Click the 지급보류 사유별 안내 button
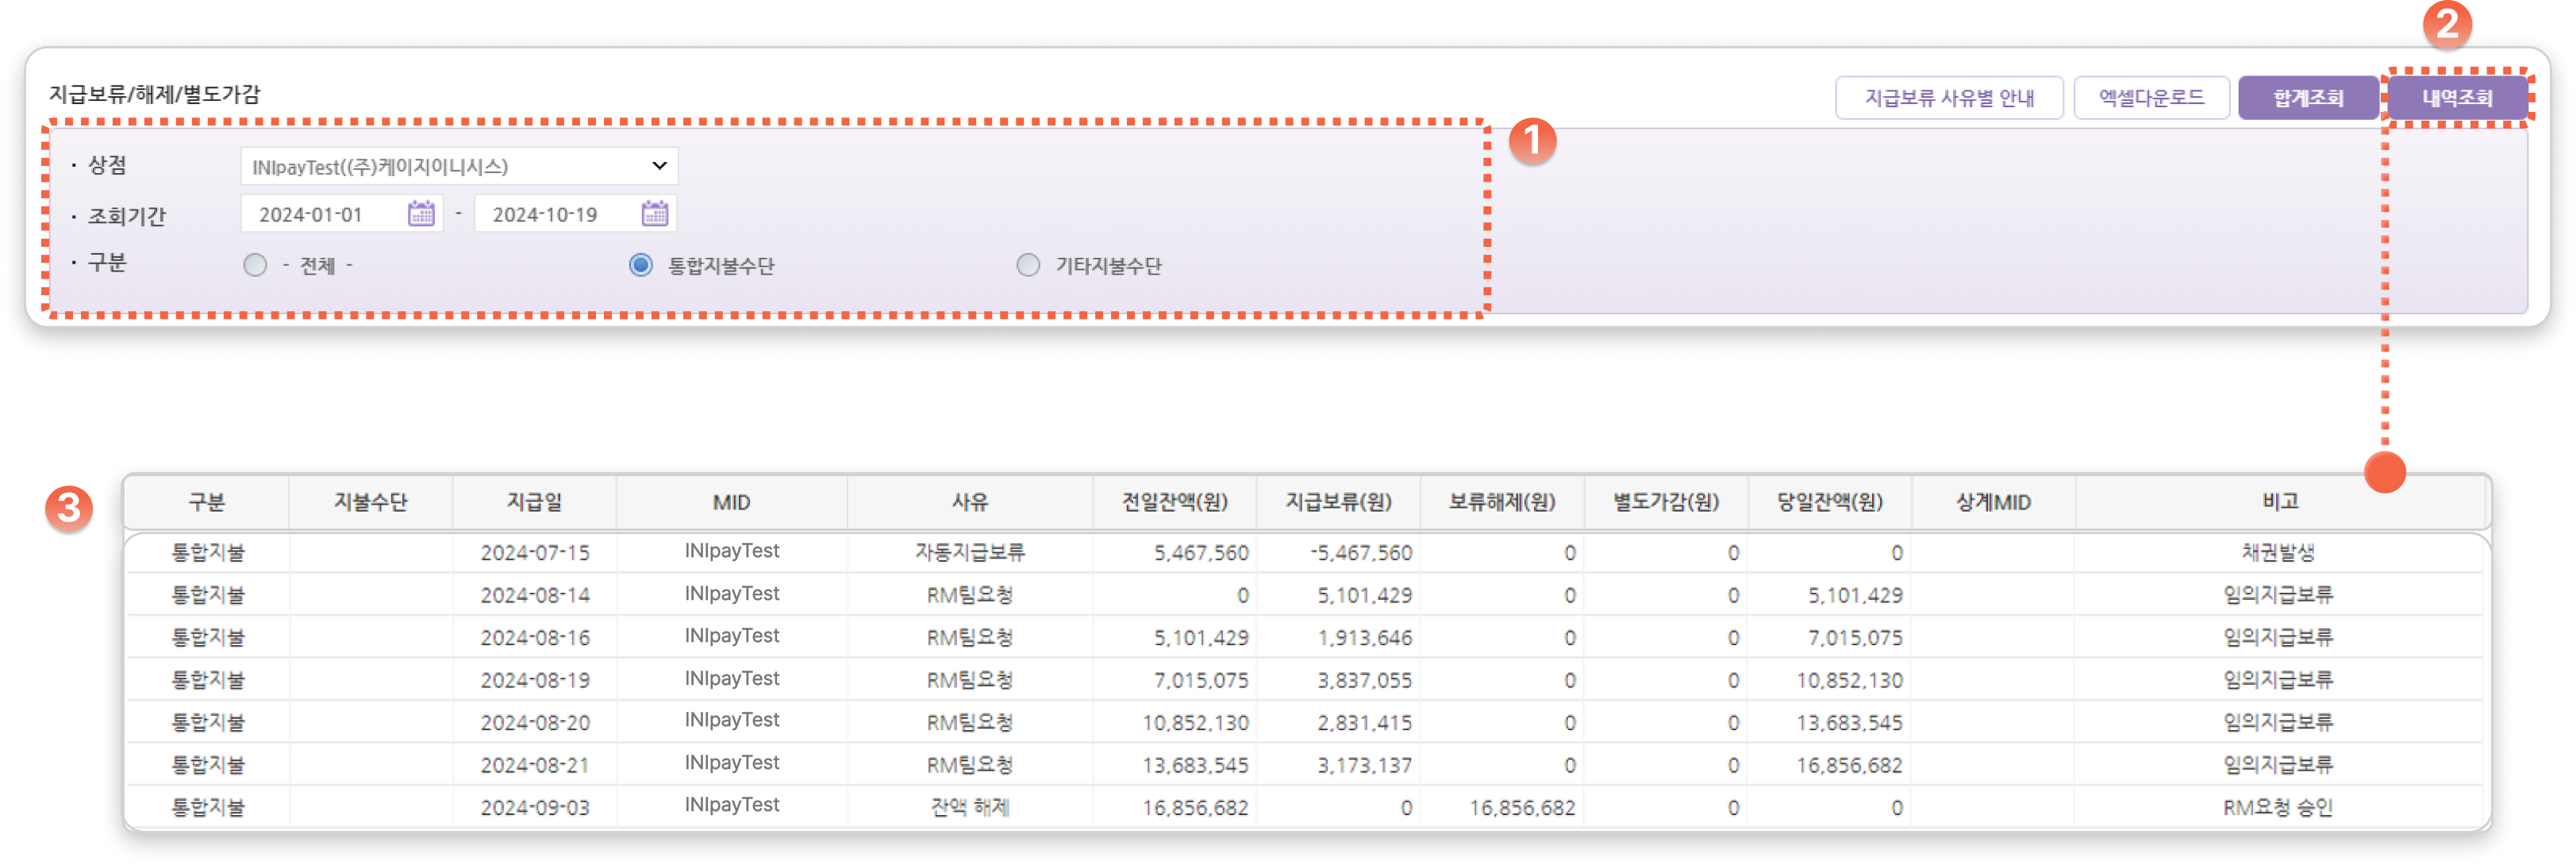Image resolution: width=2576 pixels, height=865 pixels. coord(1949,98)
